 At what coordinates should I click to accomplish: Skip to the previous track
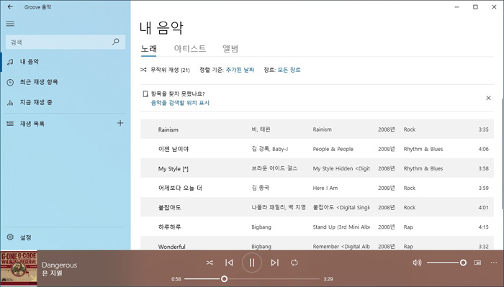click(x=229, y=263)
